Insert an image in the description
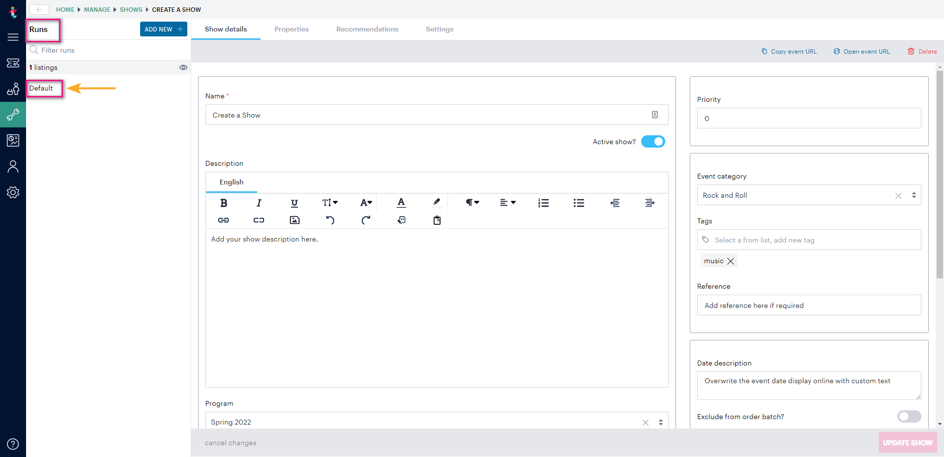 tap(295, 220)
